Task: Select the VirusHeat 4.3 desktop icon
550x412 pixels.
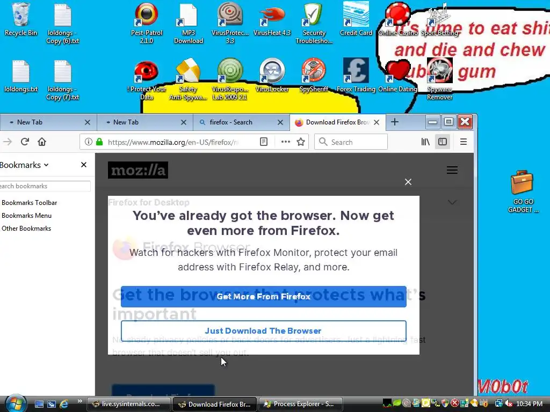Action: click(272, 19)
